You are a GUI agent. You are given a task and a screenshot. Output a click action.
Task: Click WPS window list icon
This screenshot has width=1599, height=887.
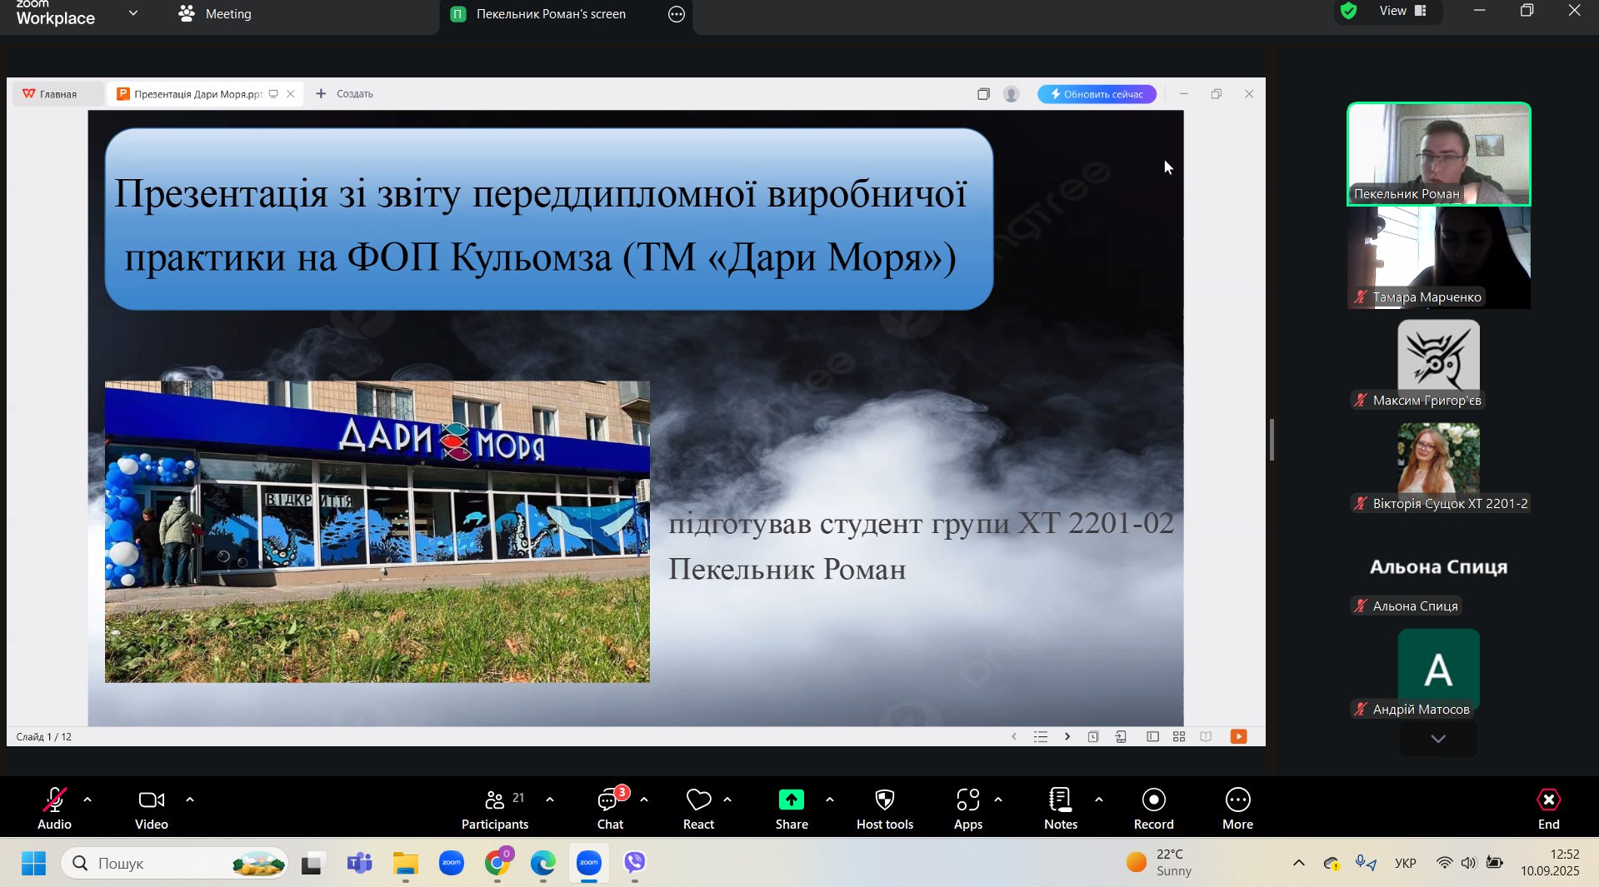983,94
